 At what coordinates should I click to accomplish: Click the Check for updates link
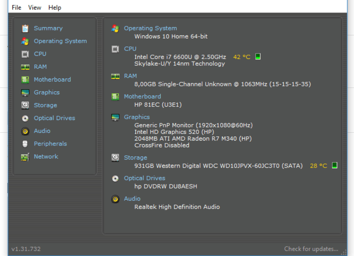click(311, 249)
